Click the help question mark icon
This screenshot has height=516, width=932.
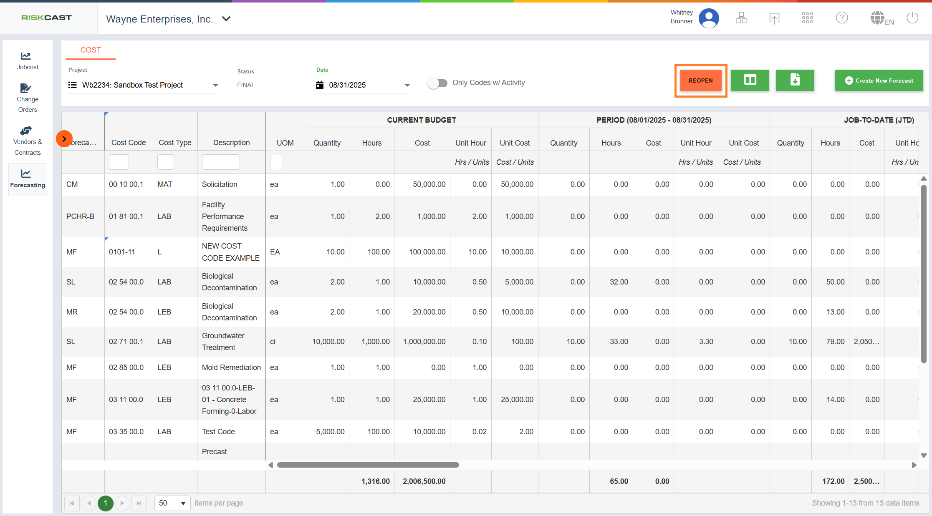[841, 18]
